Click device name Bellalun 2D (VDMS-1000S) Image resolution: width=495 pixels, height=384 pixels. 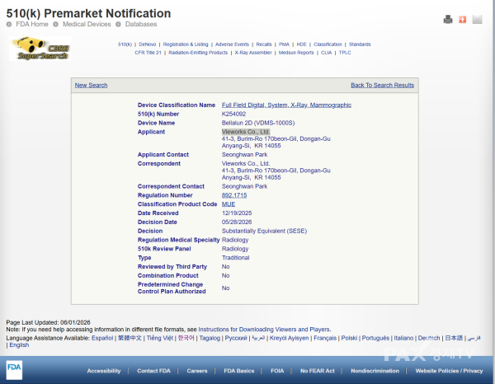tap(258, 123)
